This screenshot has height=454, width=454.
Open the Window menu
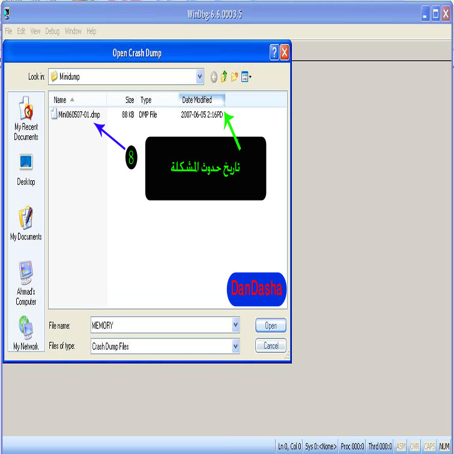point(73,31)
